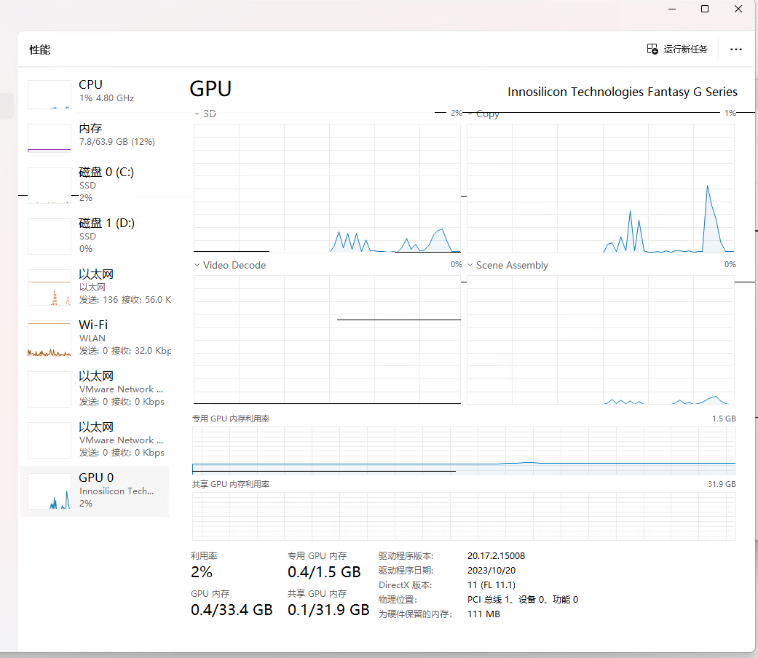Click the 0.4/1.5 GB dedicated memory value
This screenshot has height=658, width=758.
324,572
